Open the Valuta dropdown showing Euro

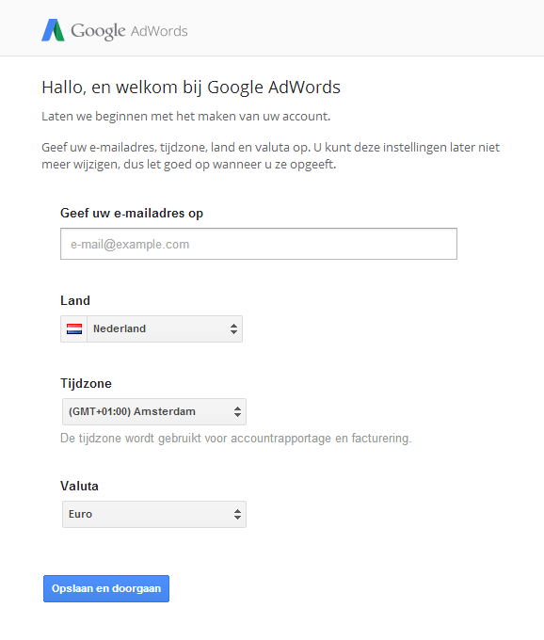click(x=153, y=514)
